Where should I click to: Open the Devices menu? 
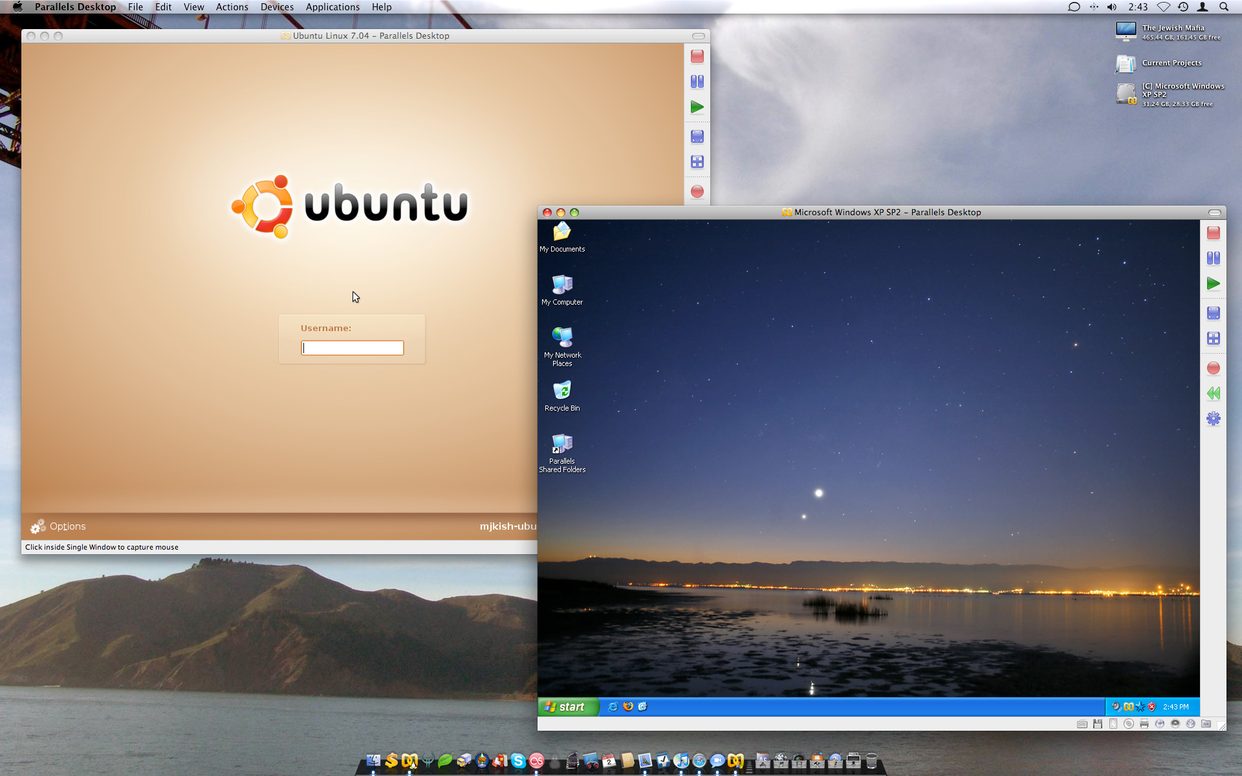[x=277, y=7]
